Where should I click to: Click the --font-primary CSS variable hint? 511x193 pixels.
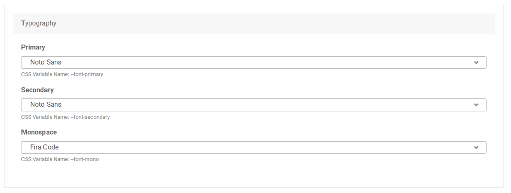[62, 74]
